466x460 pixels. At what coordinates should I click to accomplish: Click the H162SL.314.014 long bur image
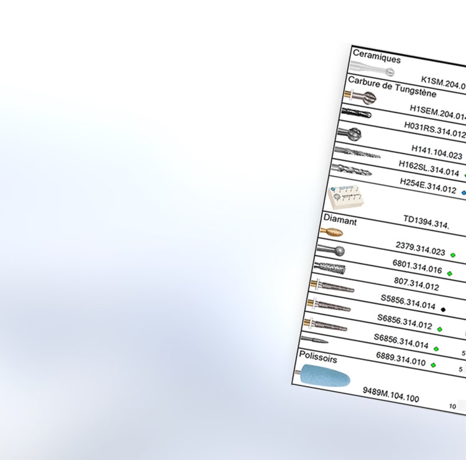[x=357, y=152]
